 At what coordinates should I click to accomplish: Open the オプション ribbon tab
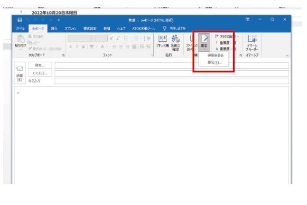click(70, 29)
